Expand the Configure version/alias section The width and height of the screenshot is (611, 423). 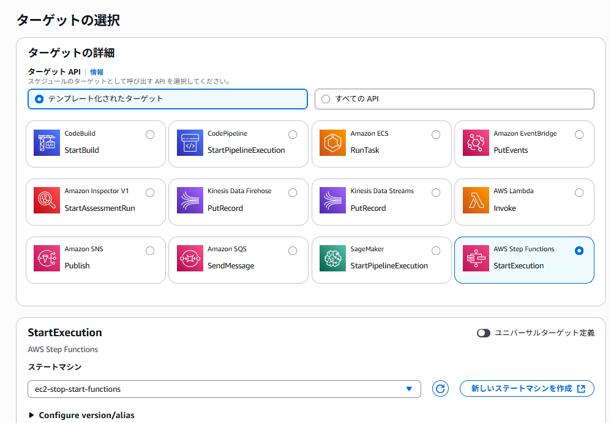(x=81, y=415)
